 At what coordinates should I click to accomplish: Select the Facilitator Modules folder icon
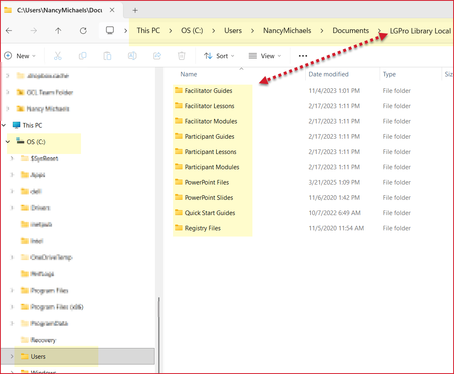179,121
